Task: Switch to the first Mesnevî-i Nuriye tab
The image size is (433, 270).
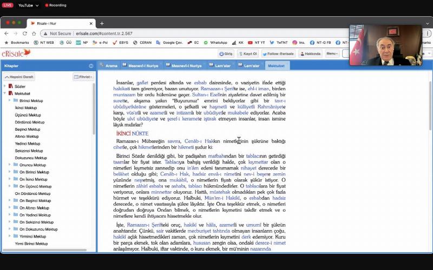Action: coord(141,65)
